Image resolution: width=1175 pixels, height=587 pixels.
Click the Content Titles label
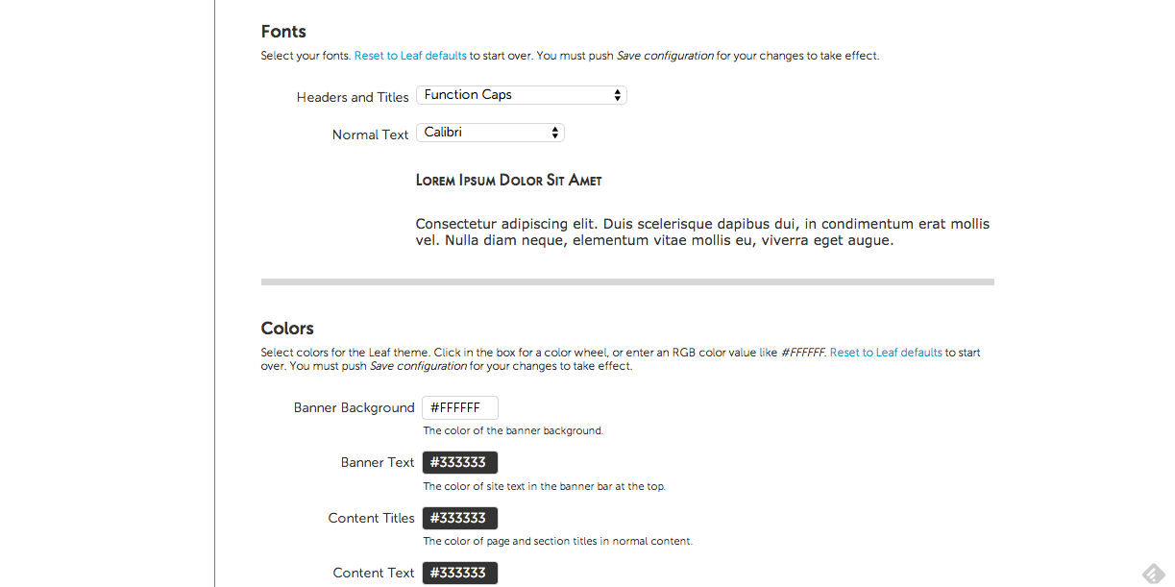[x=371, y=518]
